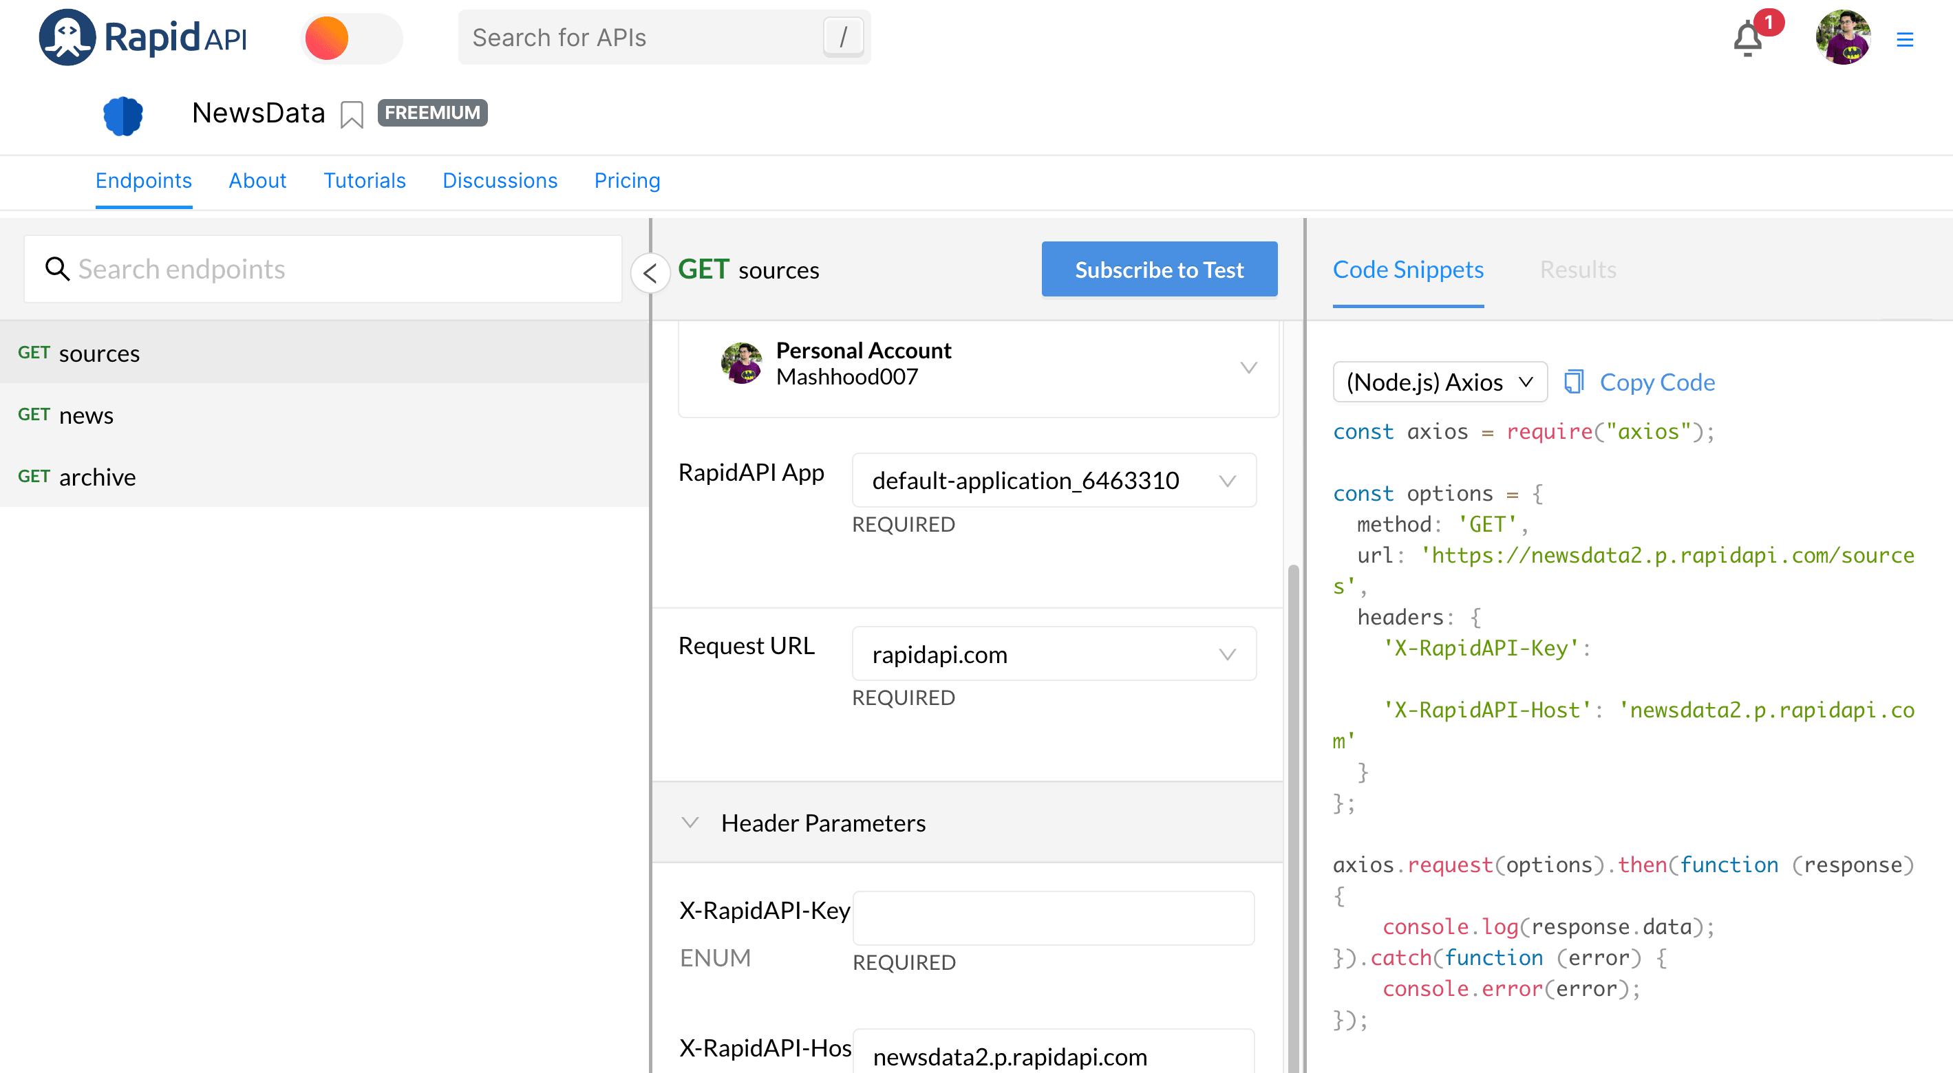Select the GET news endpoint
The width and height of the screenshot is (1953, 1073).
(x=325, y=415)
